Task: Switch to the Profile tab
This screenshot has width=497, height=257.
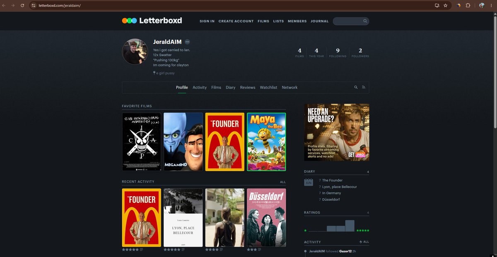Action: pos(182,88)
